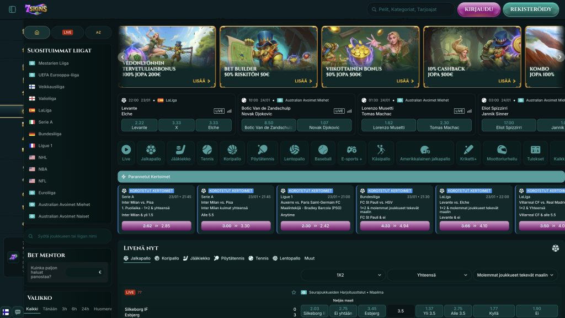This screenshot has height=318, width=565.
Task: Open the A-Z sports list tab
Action: (98, 33)
